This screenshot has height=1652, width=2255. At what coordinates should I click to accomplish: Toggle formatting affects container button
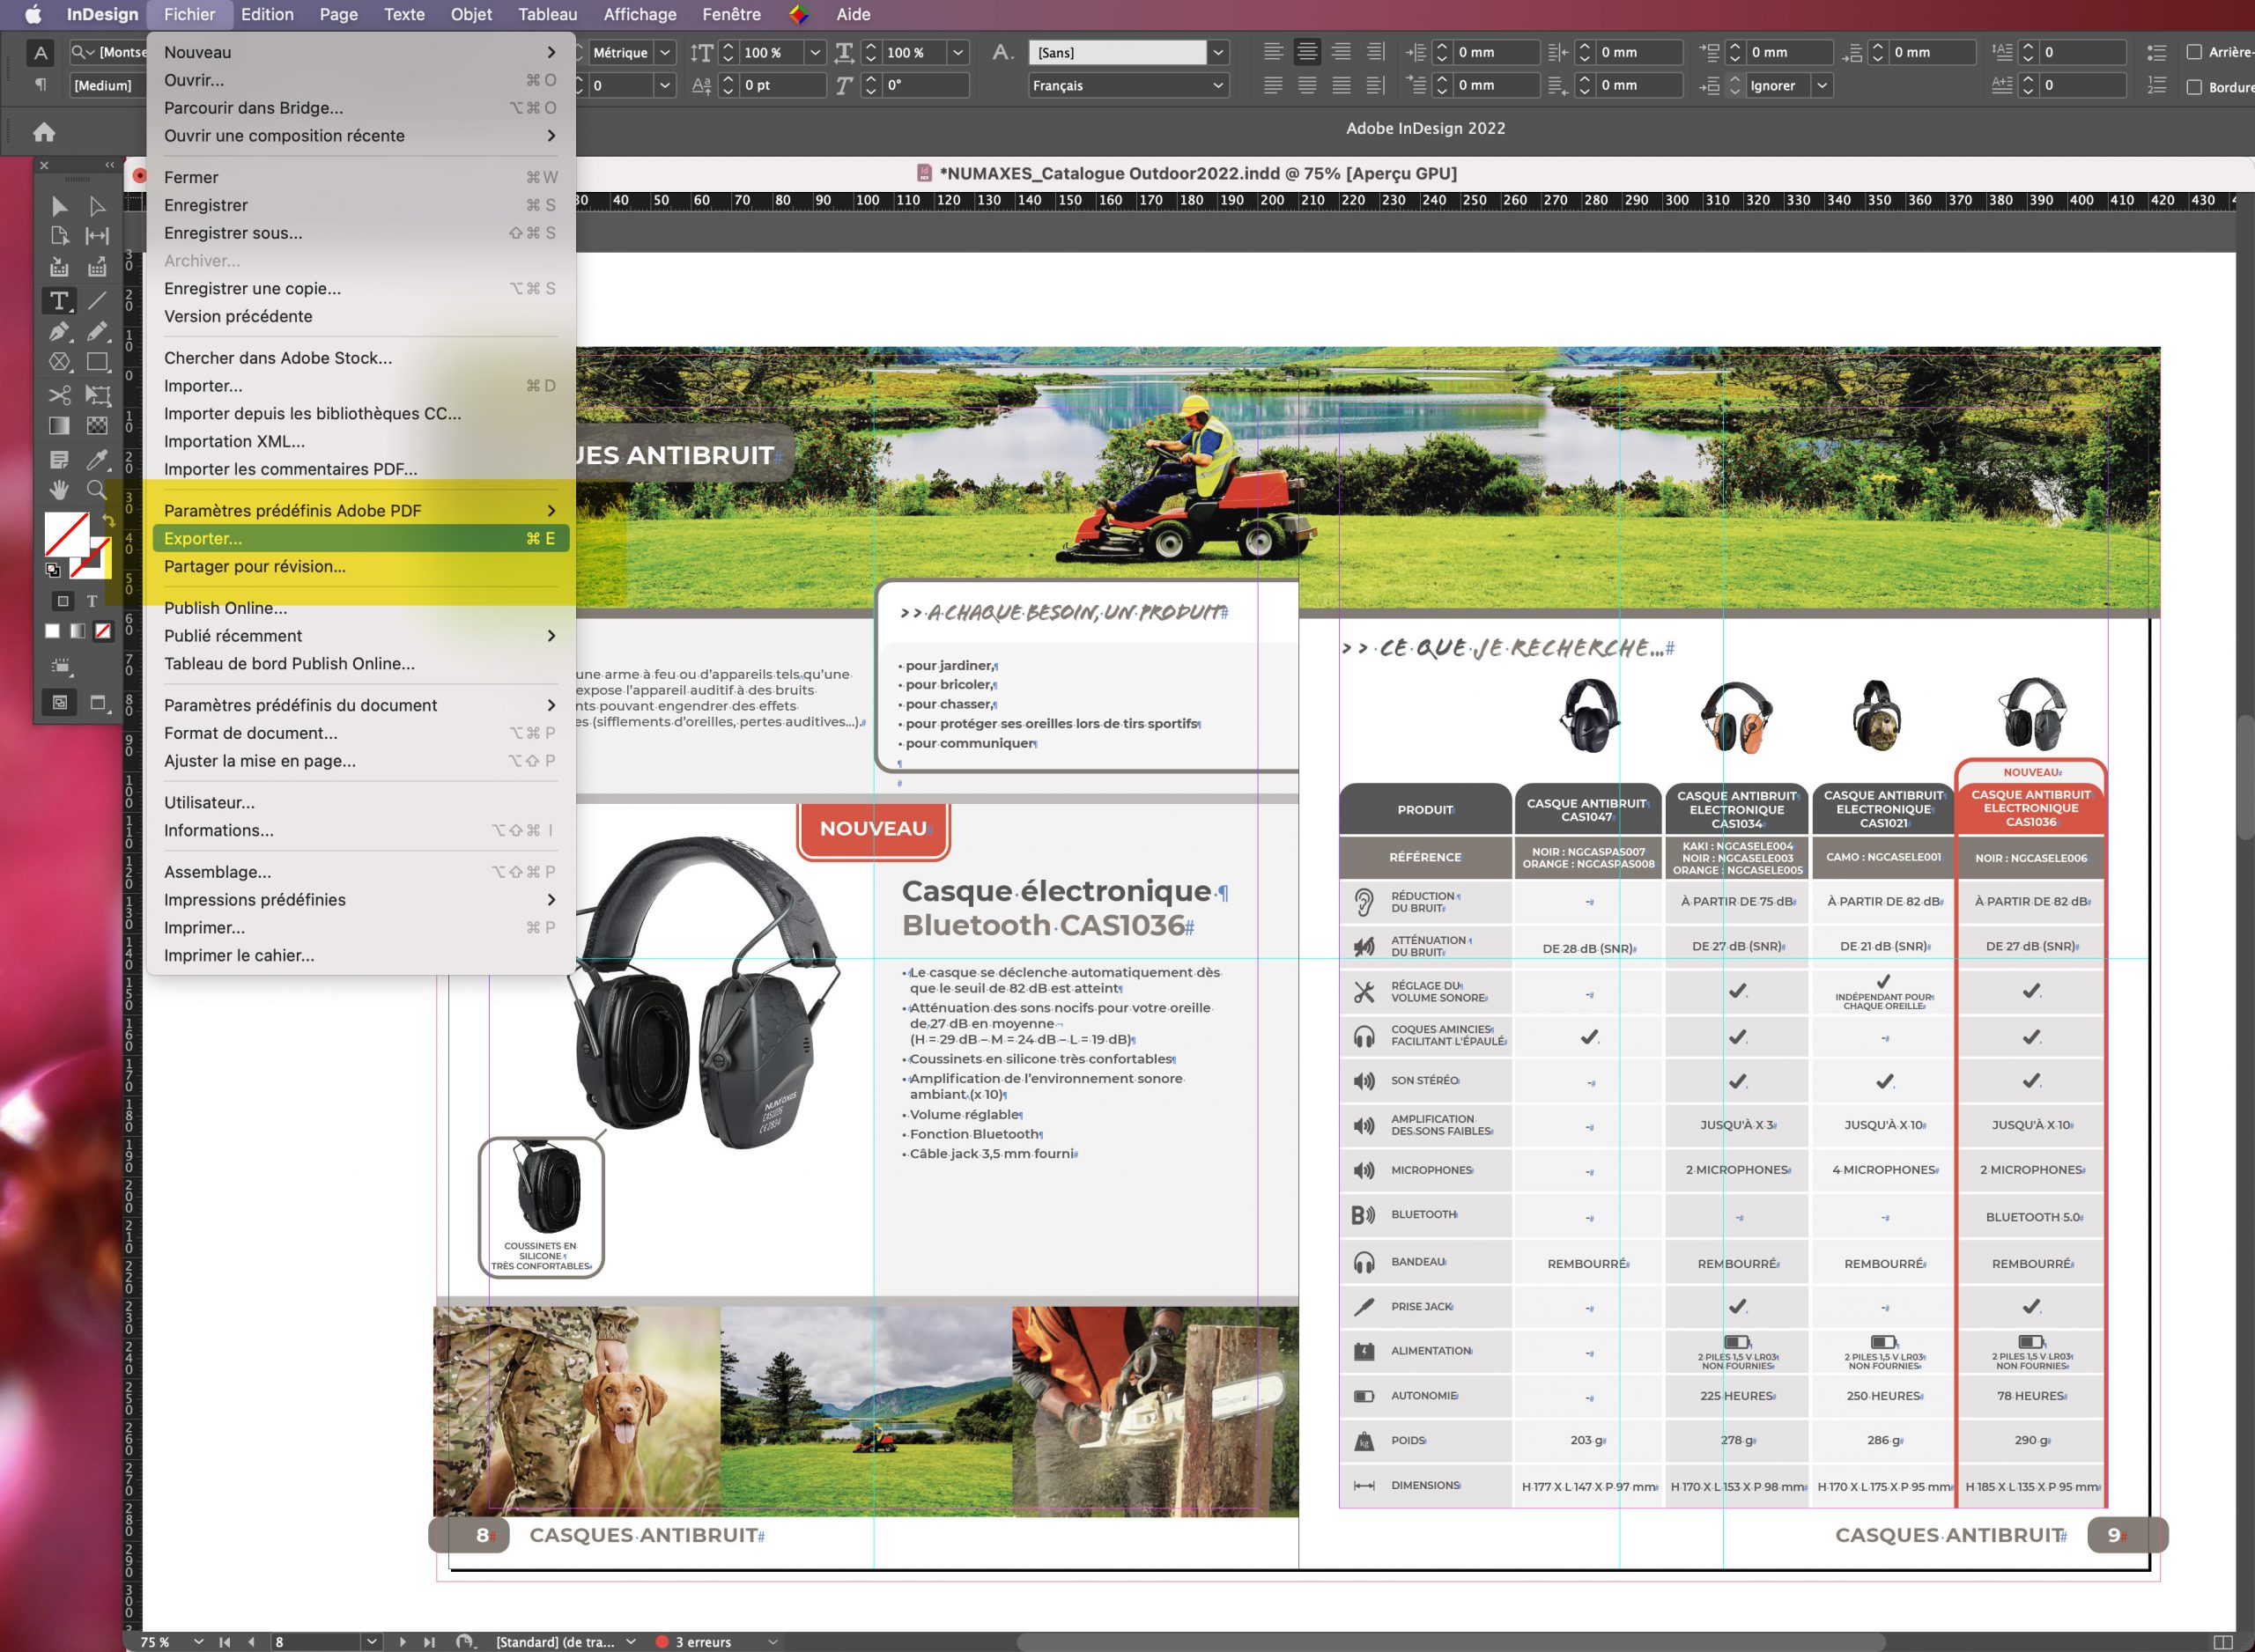tap(63, 601)
